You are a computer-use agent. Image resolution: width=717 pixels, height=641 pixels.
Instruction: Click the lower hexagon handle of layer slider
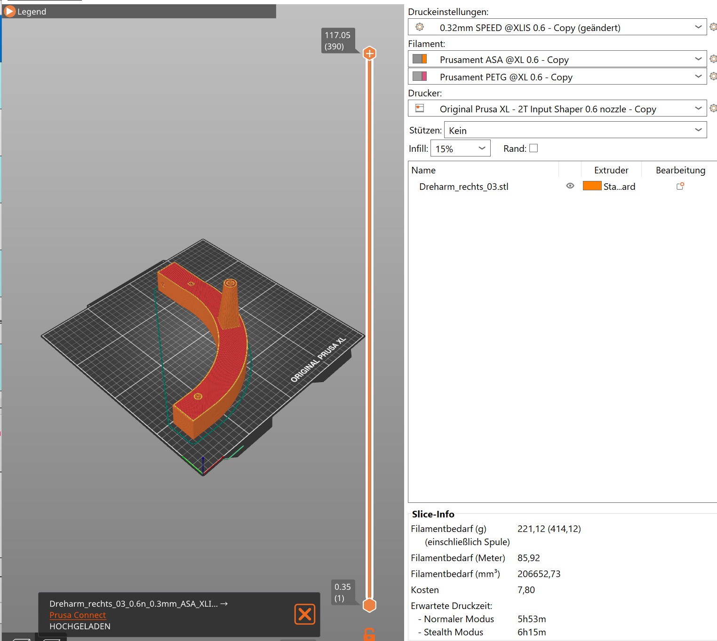370,605
